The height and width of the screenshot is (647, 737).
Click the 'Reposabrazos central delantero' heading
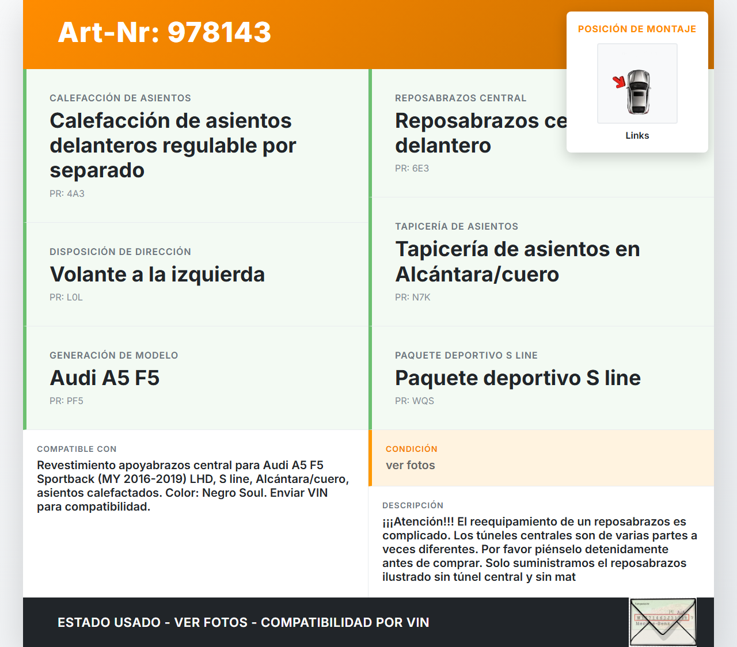point(481,133)
